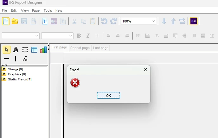Image resolution: width=218 pixels, height=138 pixels.
Task: Align text left
Action: (x=109, y=36)
